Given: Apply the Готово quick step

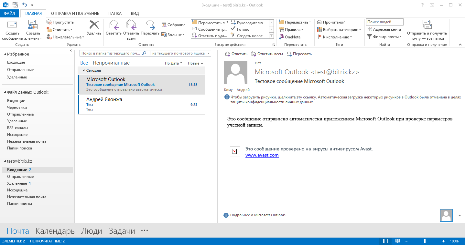Looking at the screenshot, I should 240,29.
